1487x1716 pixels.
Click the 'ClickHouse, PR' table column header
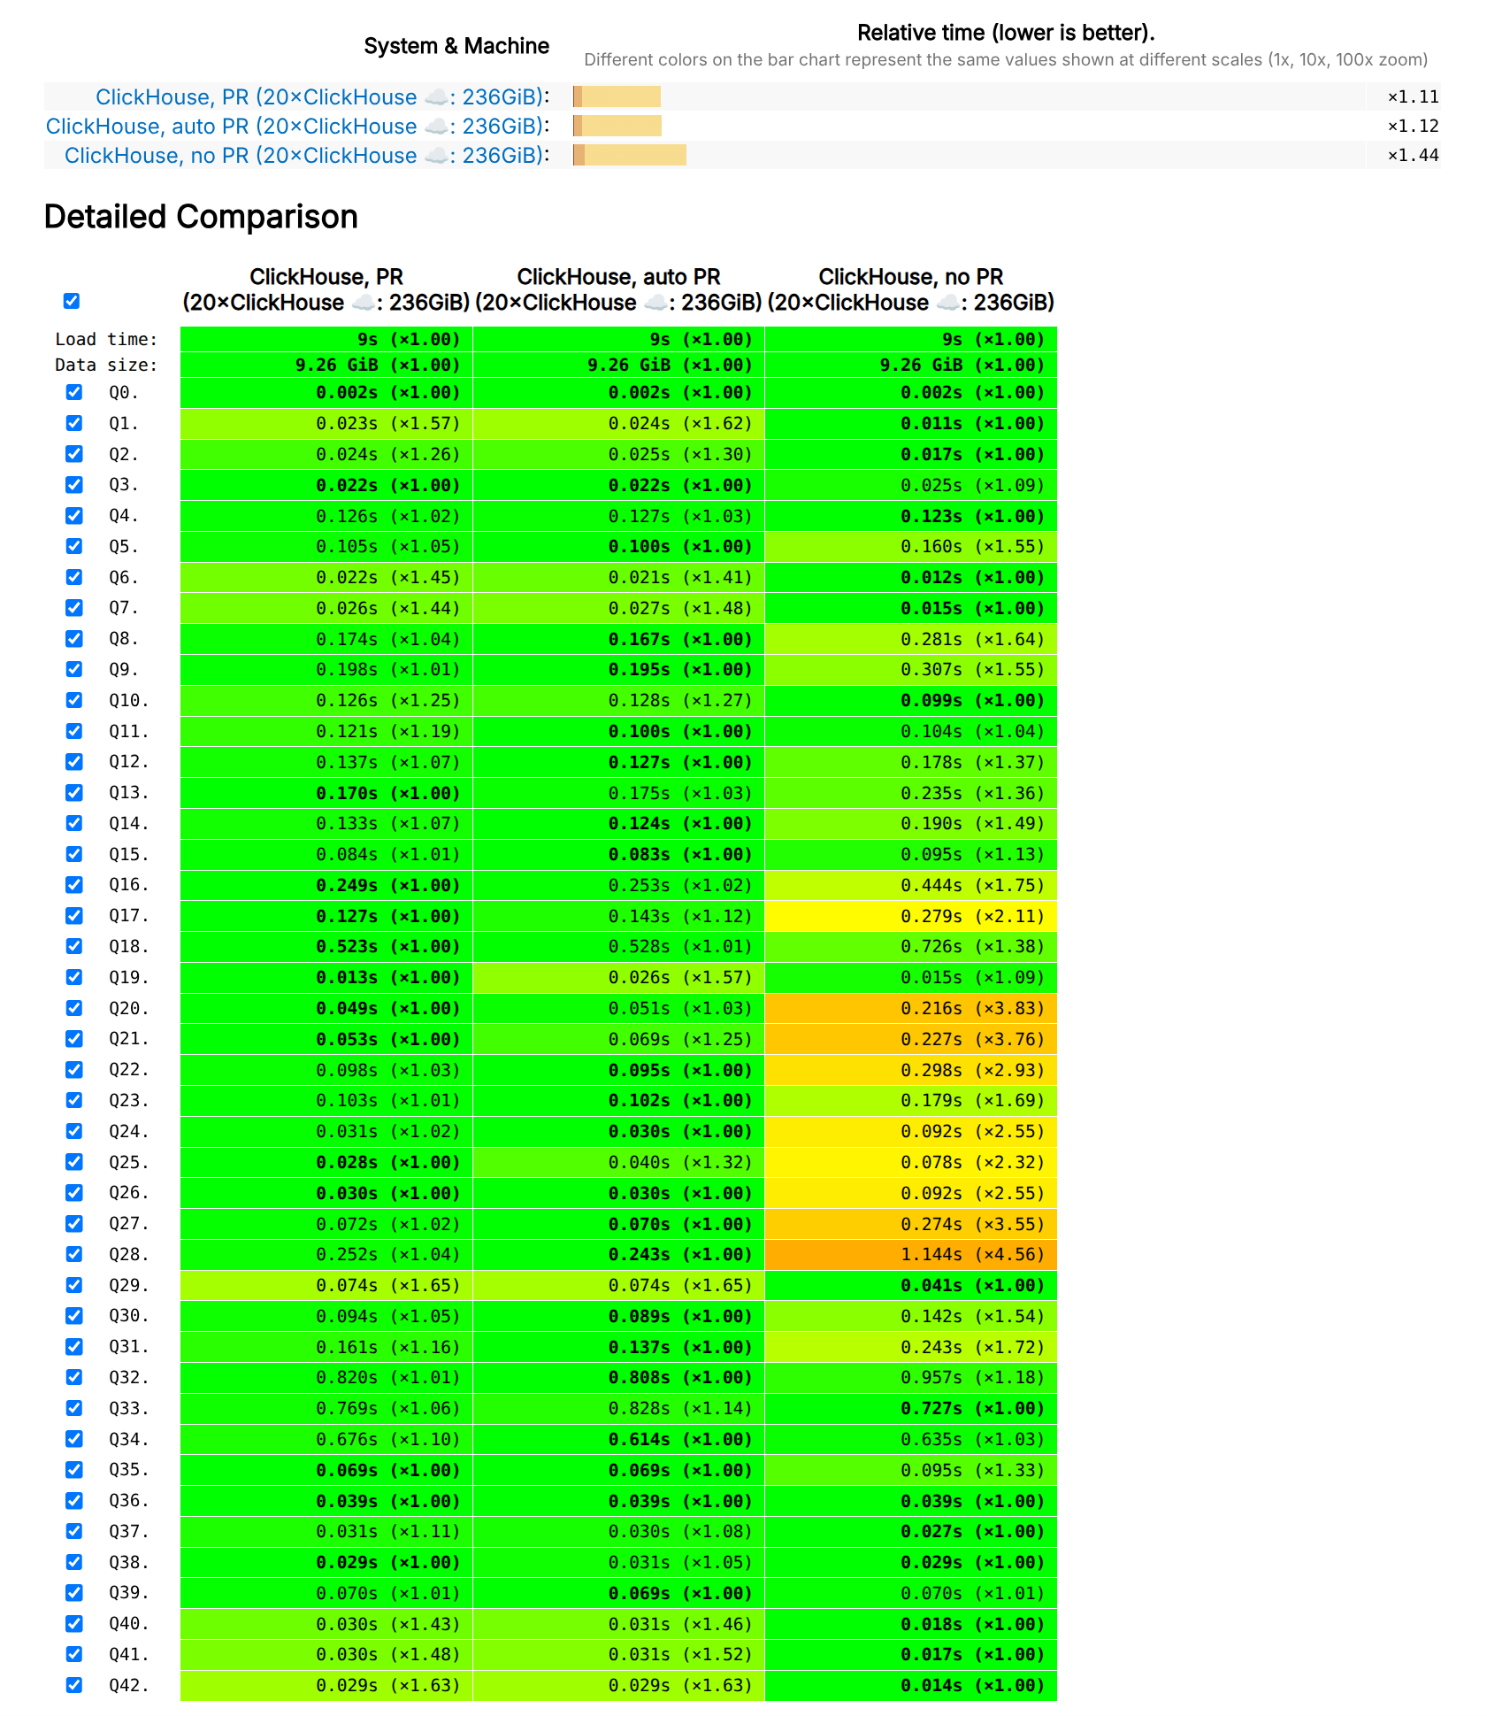pos(326,289)
